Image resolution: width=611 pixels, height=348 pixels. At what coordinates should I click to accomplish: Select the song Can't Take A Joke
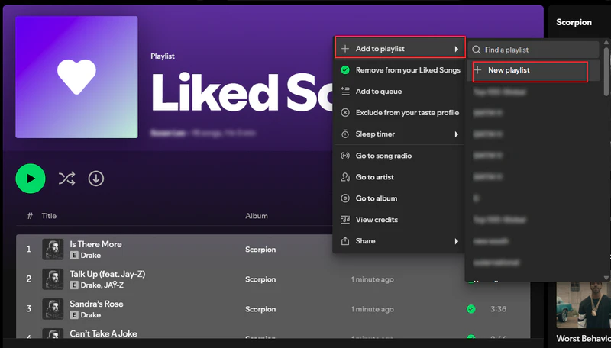coord(103,333)
